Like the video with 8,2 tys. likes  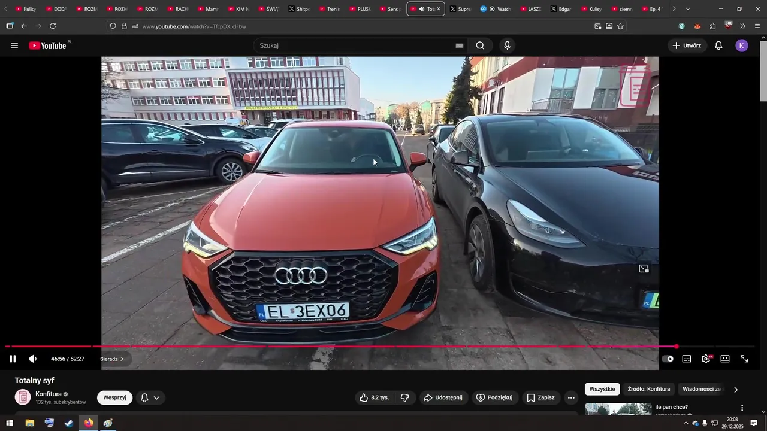point(375,397)
